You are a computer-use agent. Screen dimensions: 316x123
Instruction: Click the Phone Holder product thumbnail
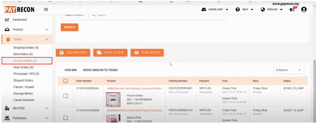[113, 99]
